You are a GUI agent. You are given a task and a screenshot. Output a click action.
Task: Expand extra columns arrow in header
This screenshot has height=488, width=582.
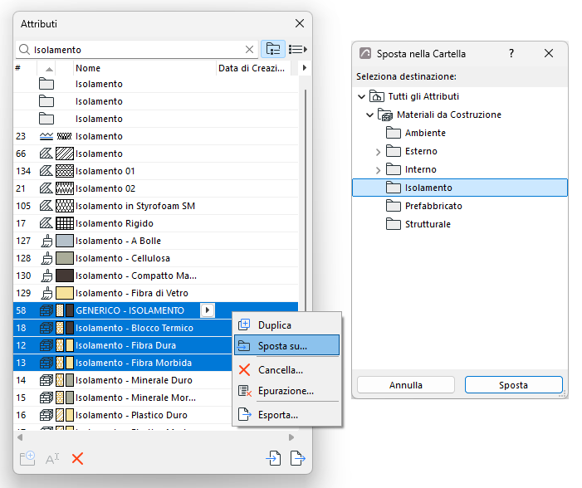tap(305, 68)
